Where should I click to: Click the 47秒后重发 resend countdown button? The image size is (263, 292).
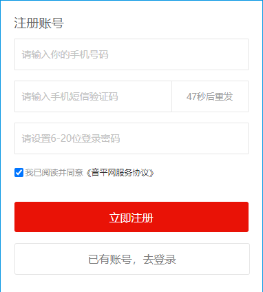pos(210,96)
